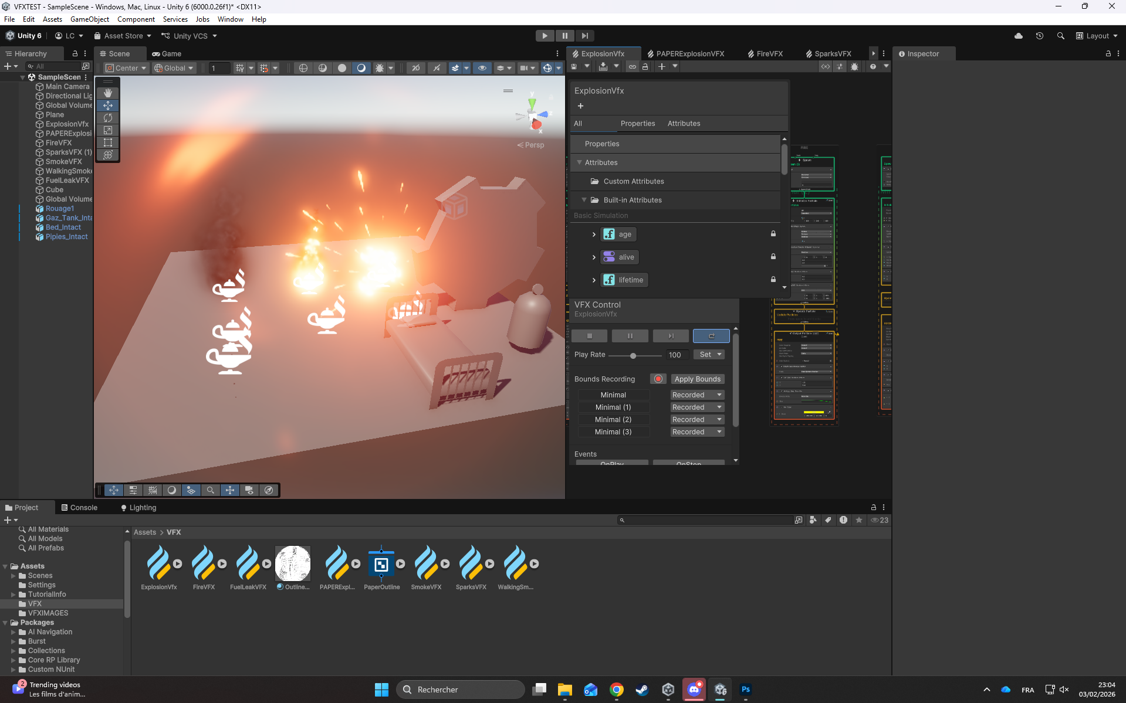Image resolution: width=1126 pixels, height=703 pixels.
Task: Open the Undo History icon
Action: click(1040, 36)
